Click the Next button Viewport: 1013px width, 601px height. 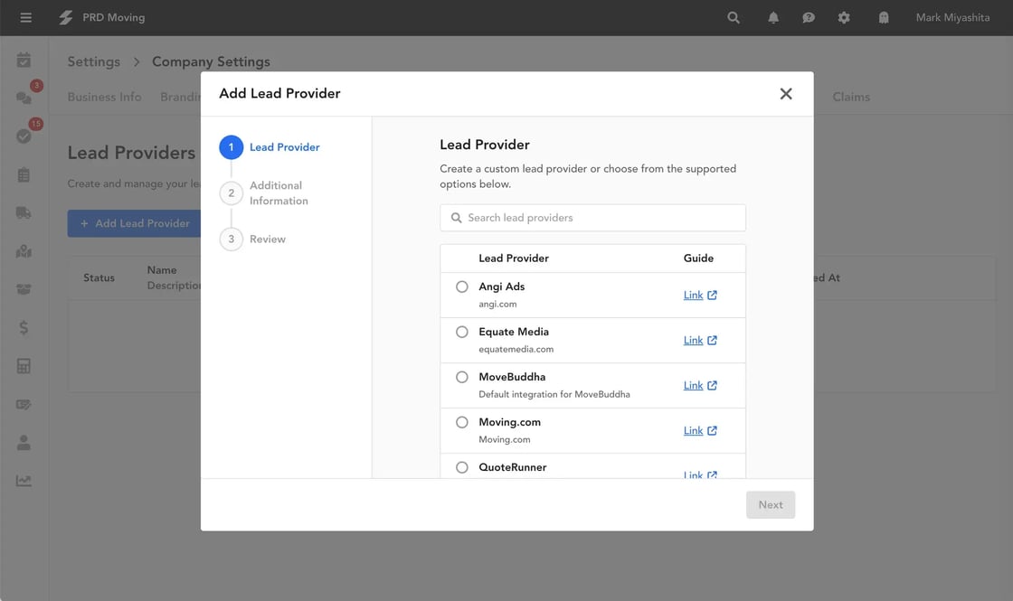pos(770,505)
